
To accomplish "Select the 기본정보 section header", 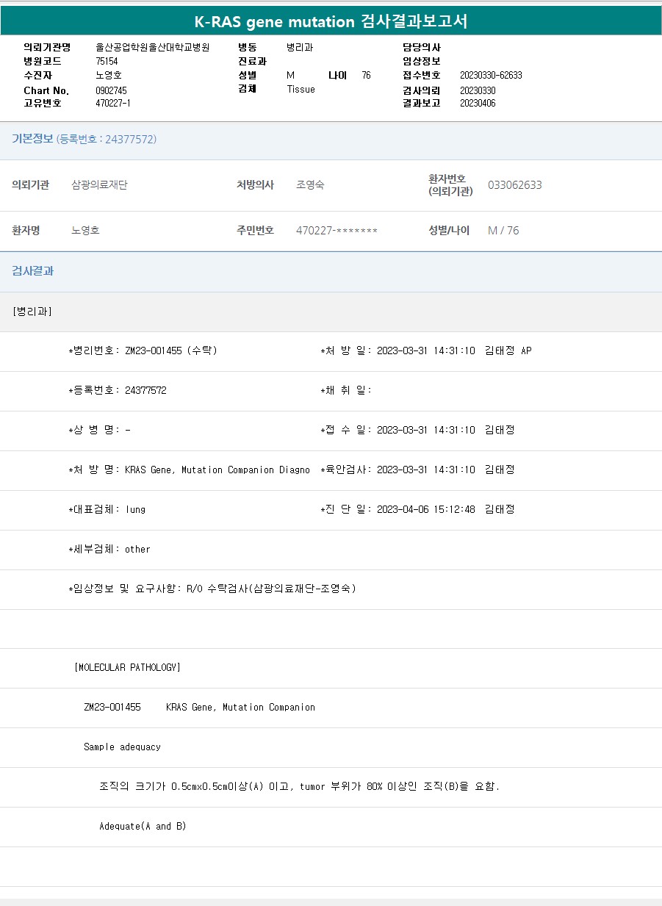I will coord(32,139).
